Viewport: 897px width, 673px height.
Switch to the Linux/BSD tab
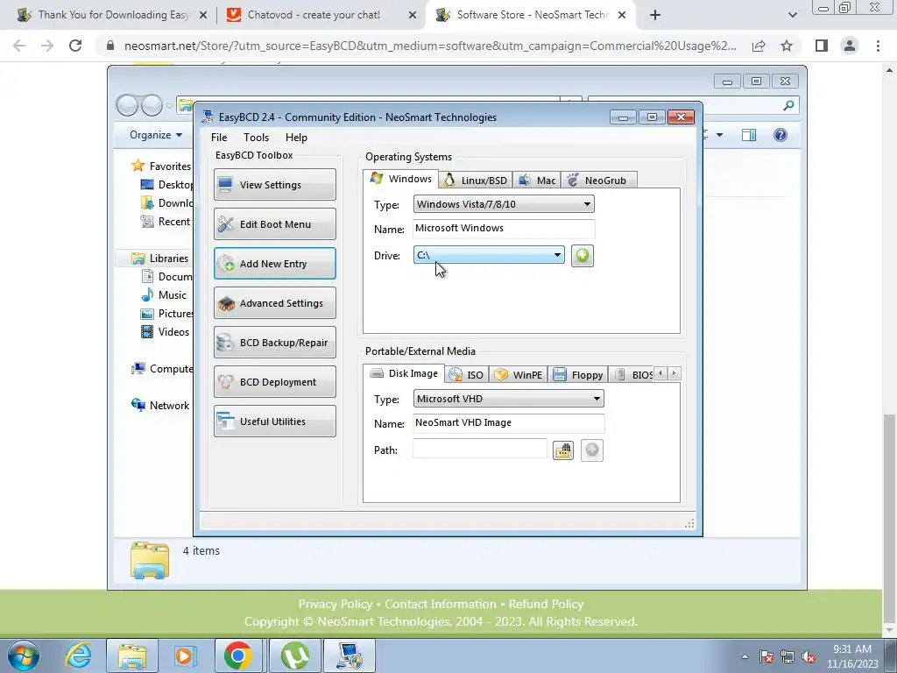(476, 181)
